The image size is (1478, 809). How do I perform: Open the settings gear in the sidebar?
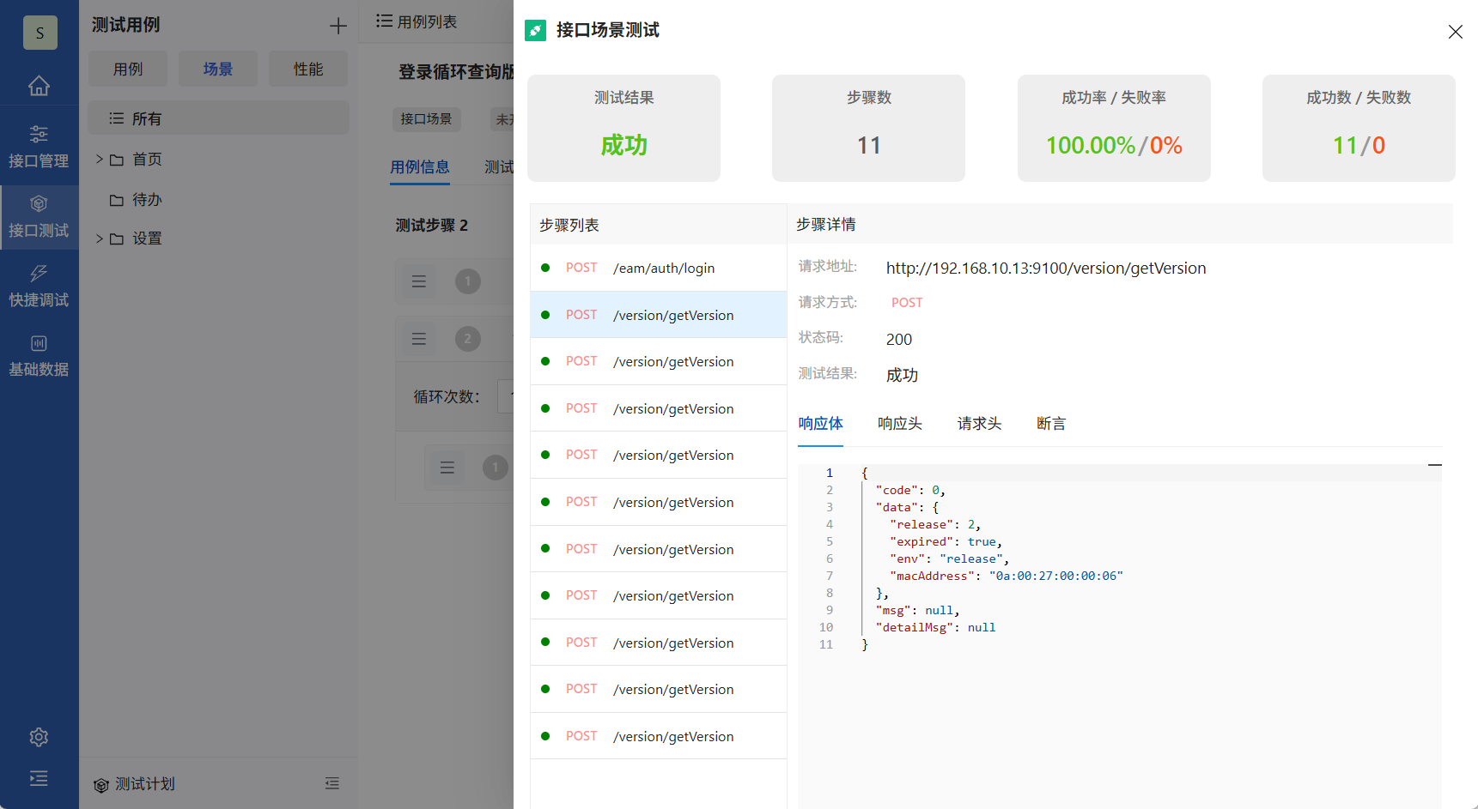point(39,737)
